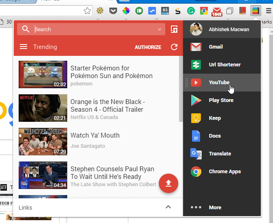Click the Trending heading text
273x223 pixels.
click(45, 47)
